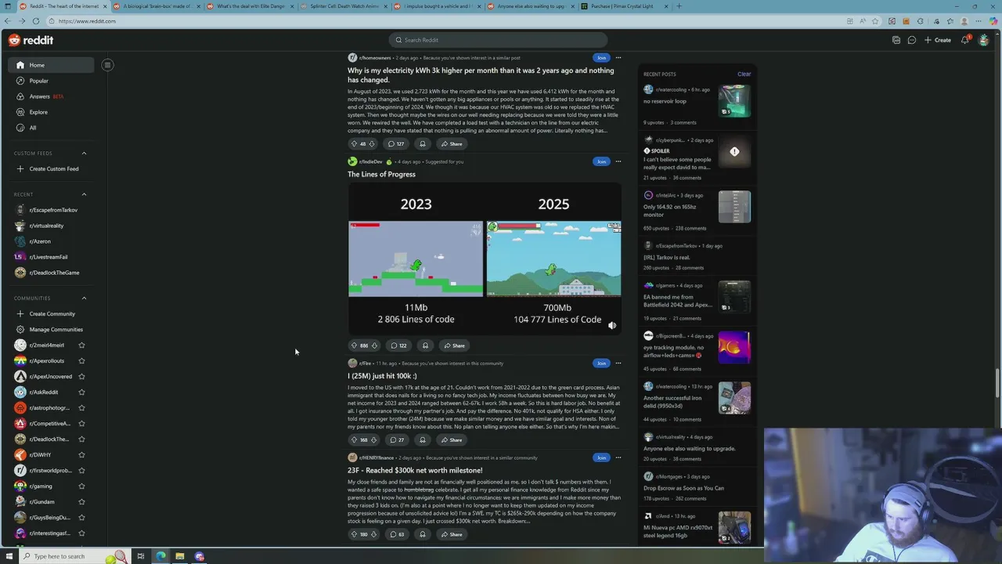Click Windows taskbar search box
Image resolution: width=1002 pixels, height=564 pixels.
click(74, 556)
